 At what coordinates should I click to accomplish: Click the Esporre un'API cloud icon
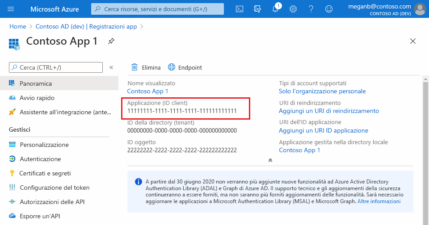[13, 216]
